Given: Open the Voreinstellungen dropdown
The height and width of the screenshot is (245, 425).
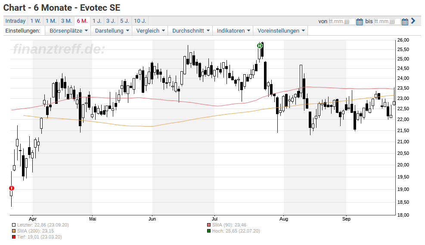Looking at the screenshot, I should click(x=281, y=31).
